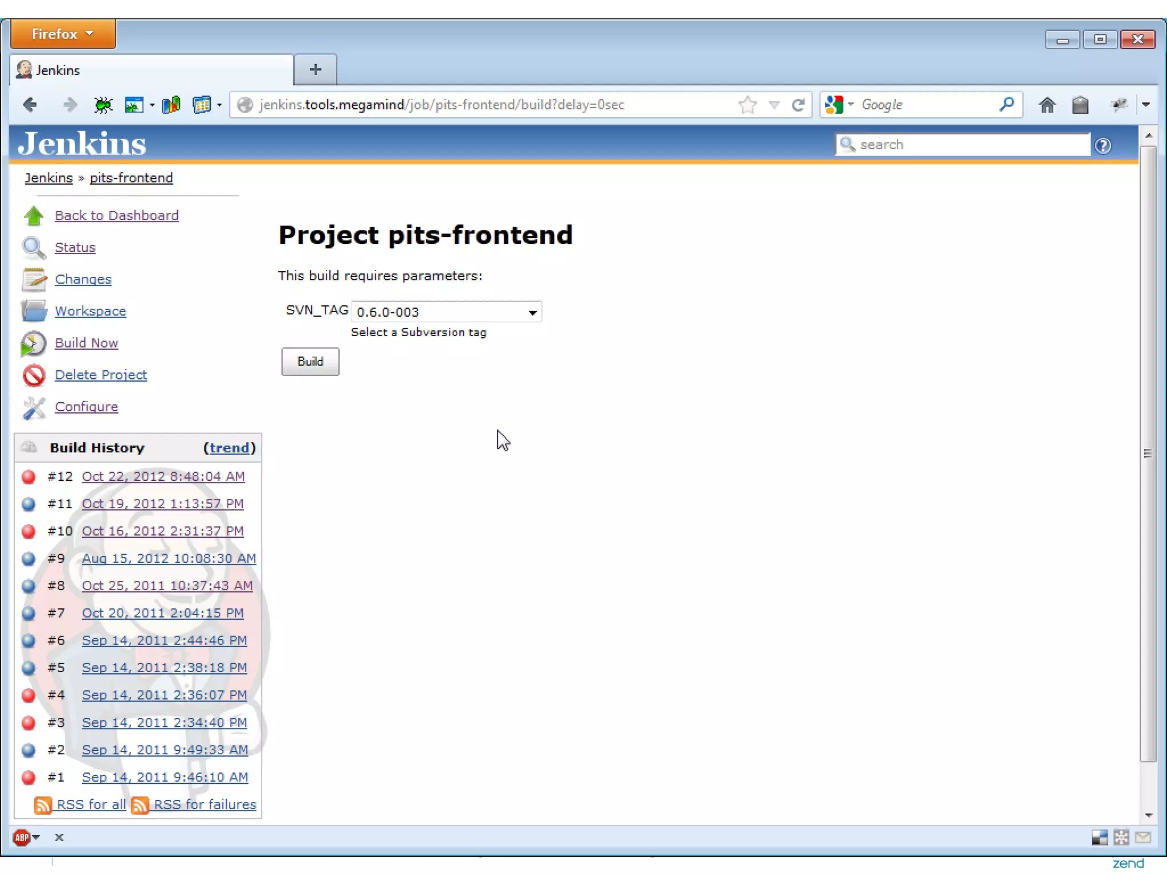Click the green up arrow dashboard icon
This screenshot has height=875, width=1167.
tap(34, 215)
